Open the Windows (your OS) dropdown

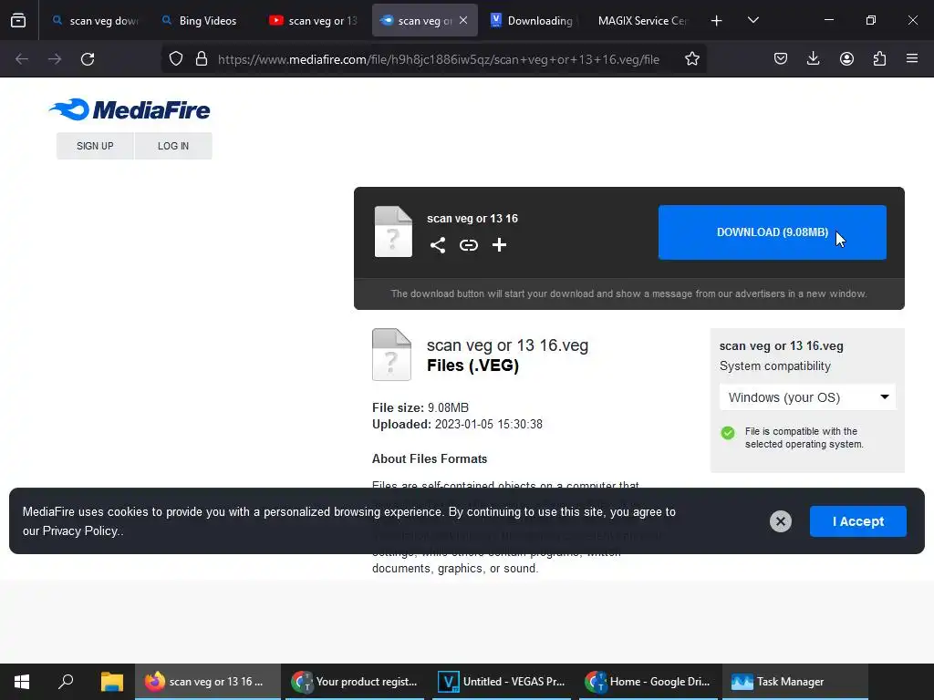pos(808,397)
